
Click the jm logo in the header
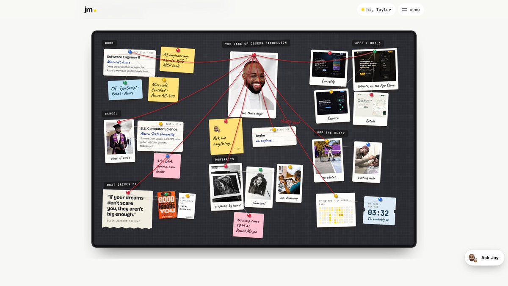[x=90, y=10]
